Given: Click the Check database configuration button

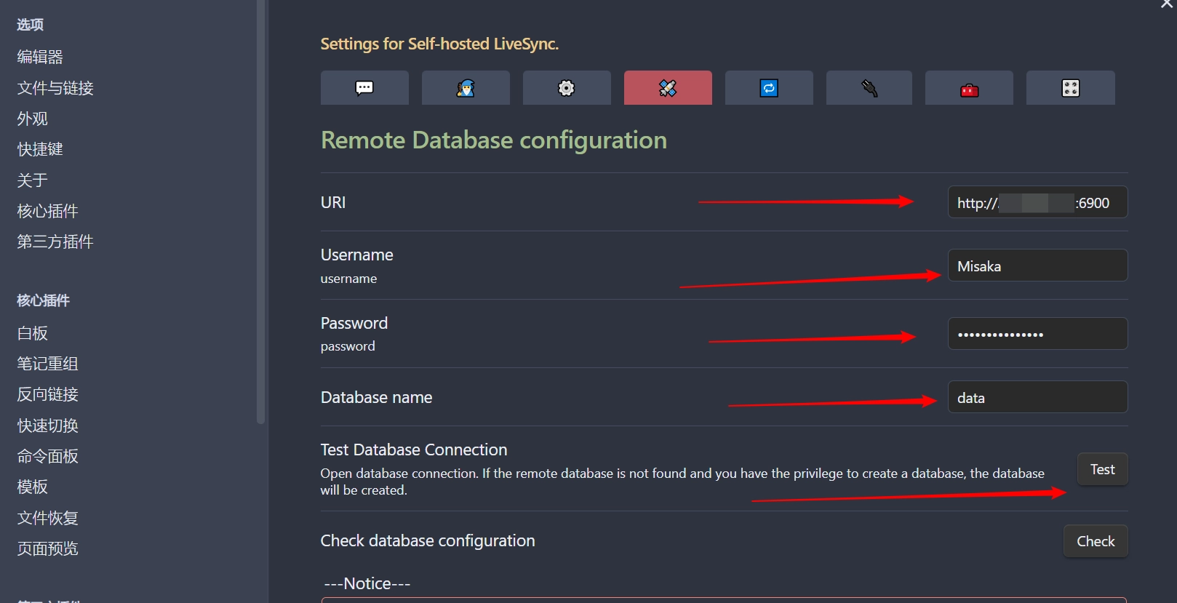Looking at the screenshot, I should [x=1096, y=541].
